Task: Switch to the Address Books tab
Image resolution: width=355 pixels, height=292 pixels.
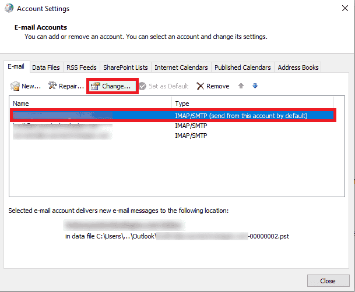Action: tap(298, 67)
